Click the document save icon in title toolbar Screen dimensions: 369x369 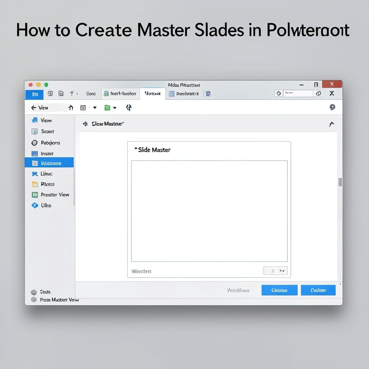point(61,93)
